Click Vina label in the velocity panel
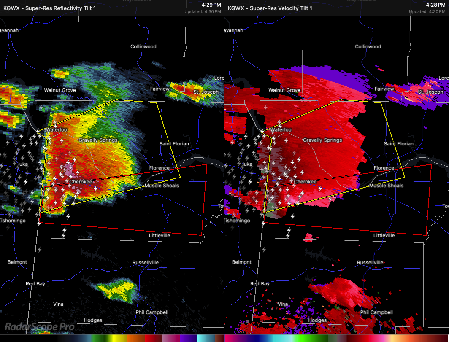The height and width of the screenshot is (342, 449). tap(283, 304)
